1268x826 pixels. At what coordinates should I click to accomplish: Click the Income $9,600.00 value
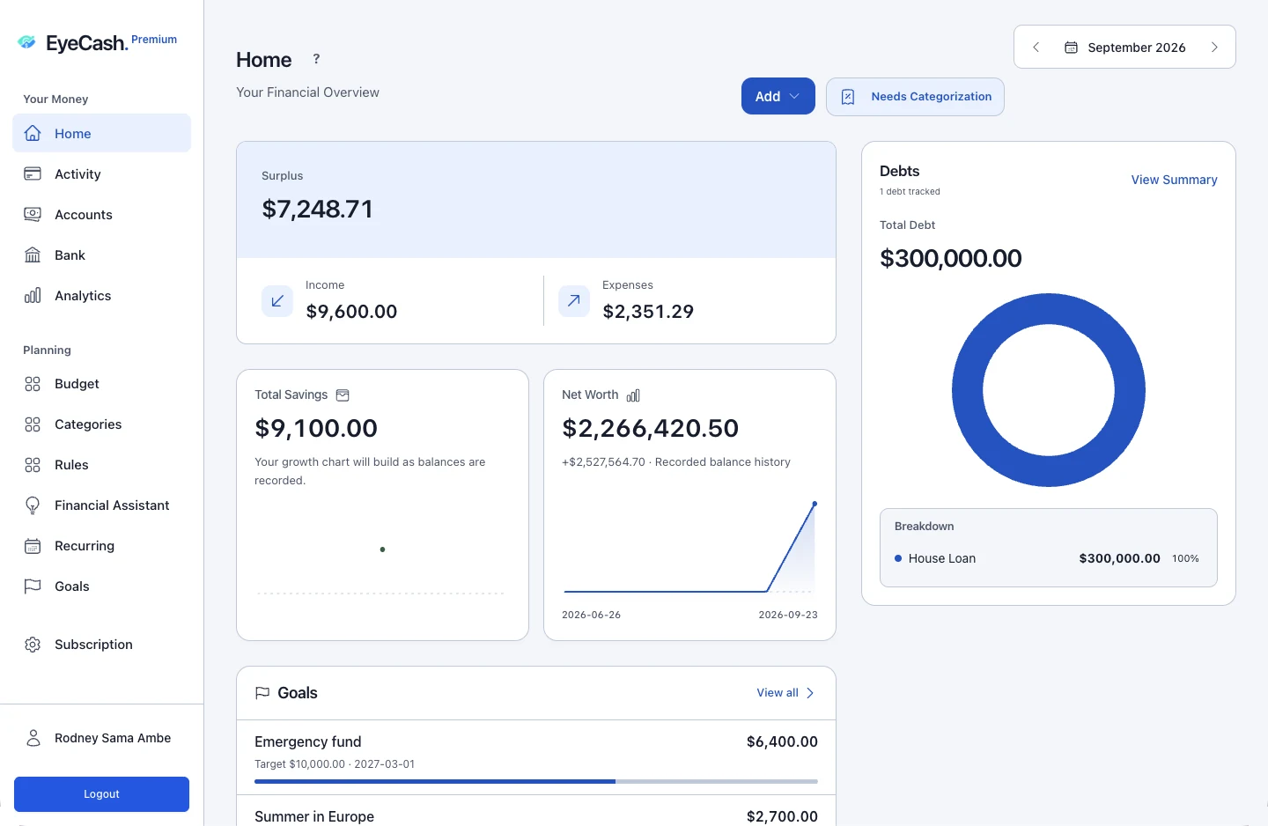coord(351,312)
